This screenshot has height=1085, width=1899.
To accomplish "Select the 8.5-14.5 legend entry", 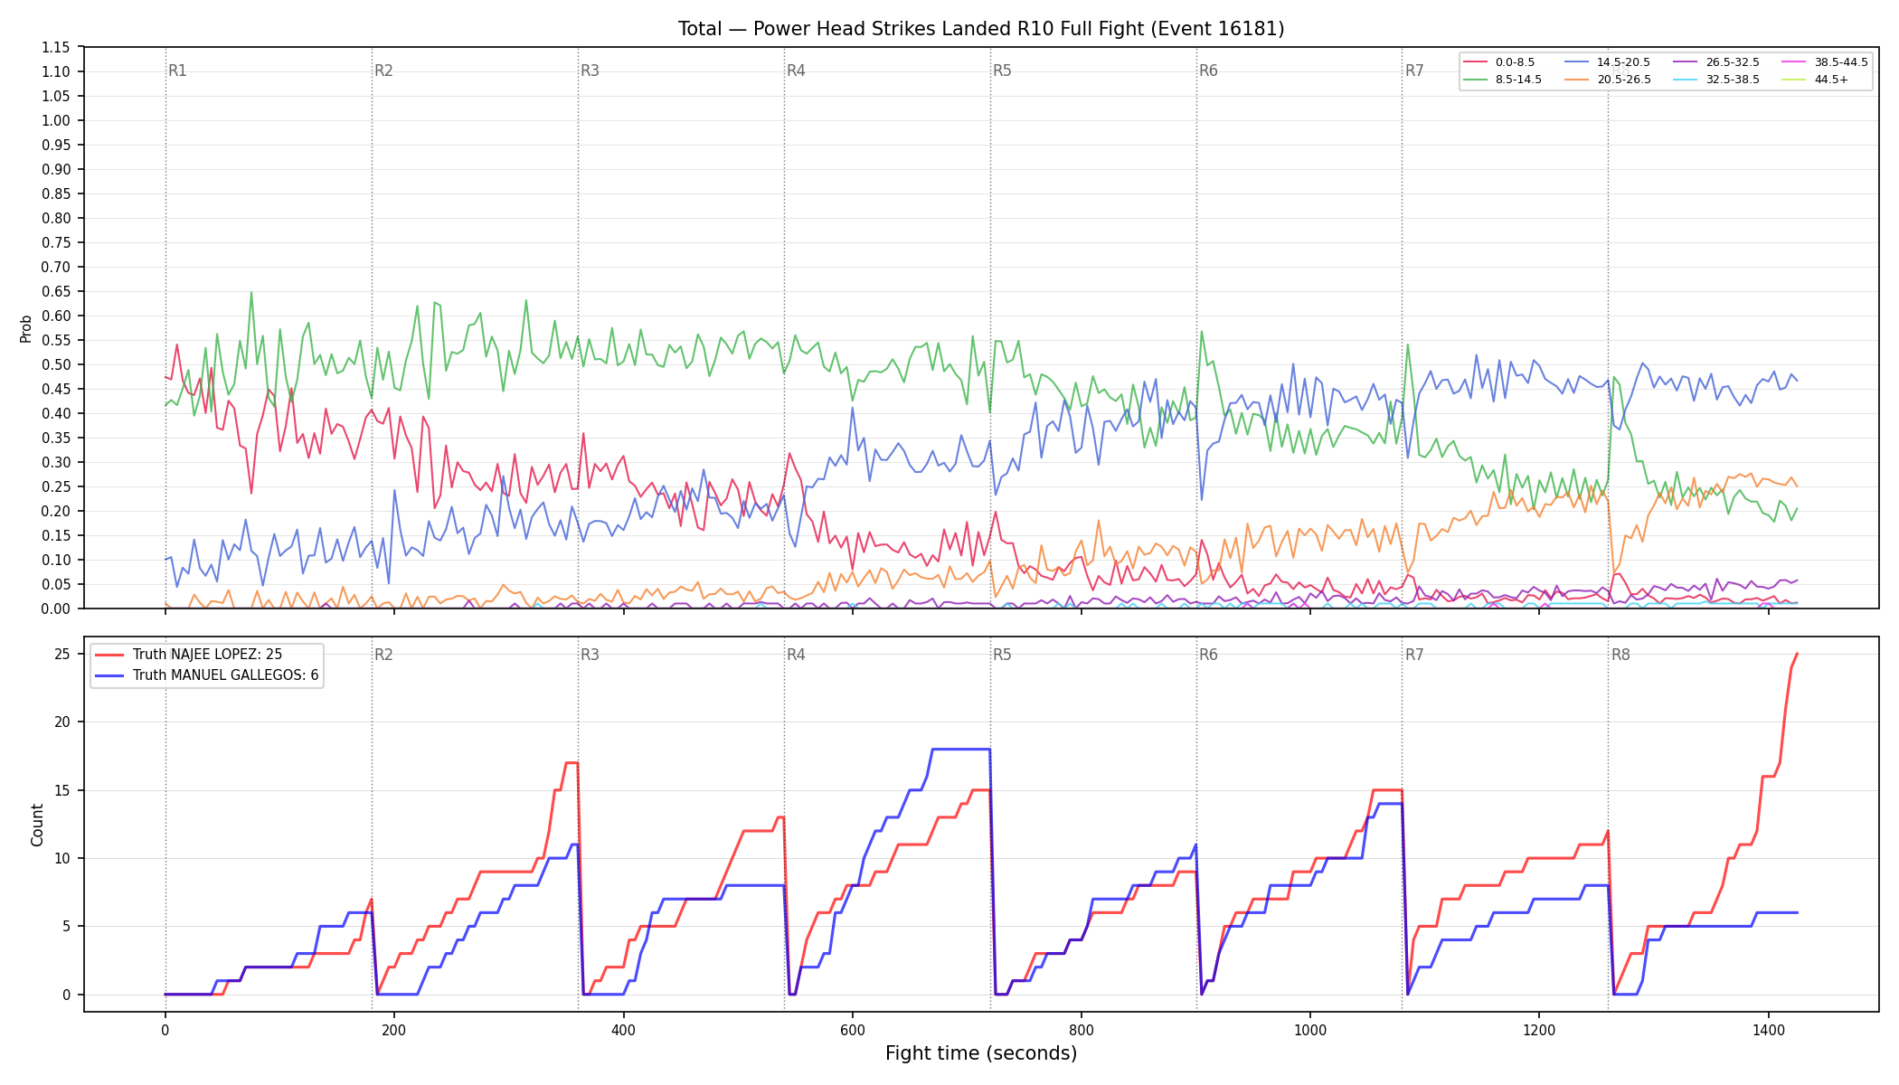I will pos(1502,80).
